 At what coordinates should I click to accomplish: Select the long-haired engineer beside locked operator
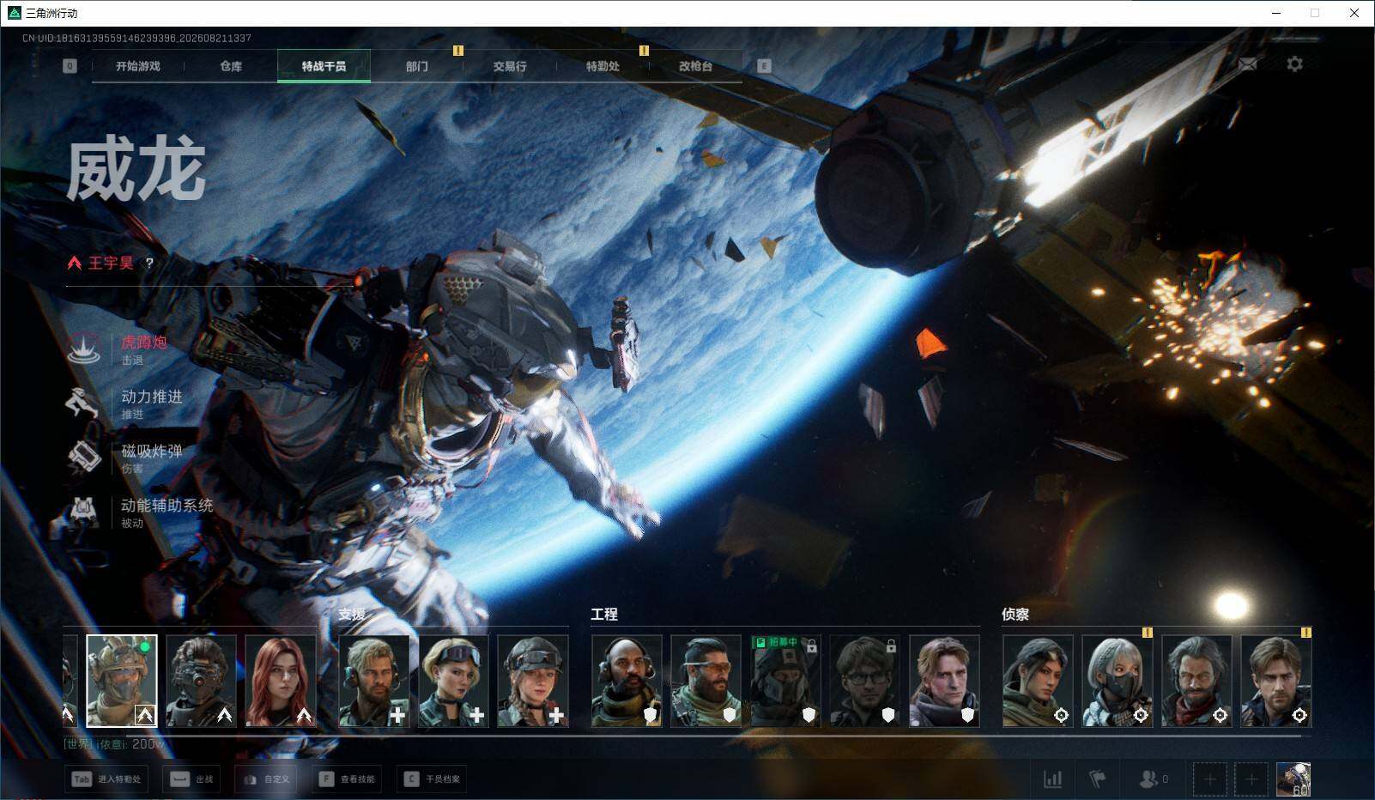point(944,681)
